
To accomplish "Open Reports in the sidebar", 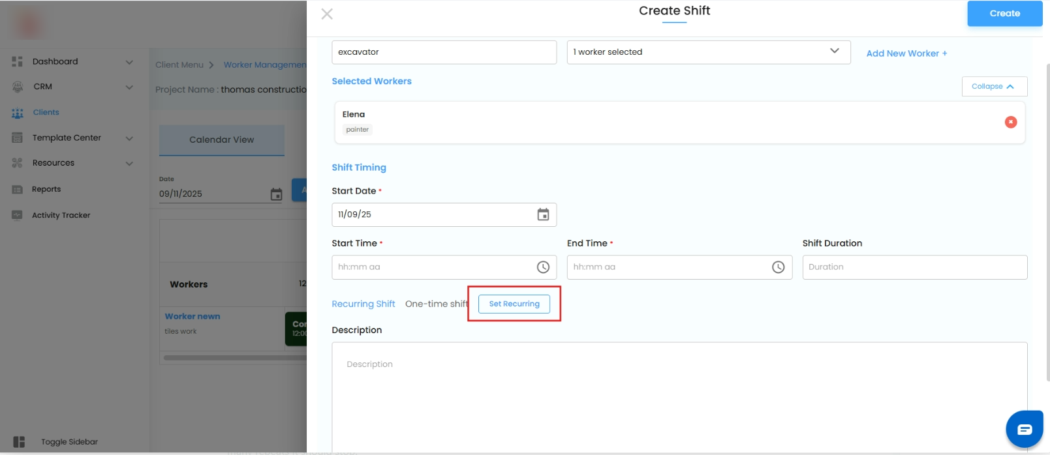I will click(x=46, y=189).
